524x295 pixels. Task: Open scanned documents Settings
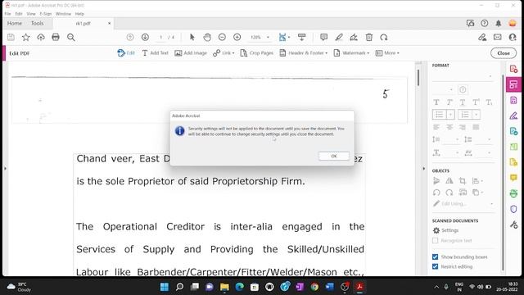[445, 230]
